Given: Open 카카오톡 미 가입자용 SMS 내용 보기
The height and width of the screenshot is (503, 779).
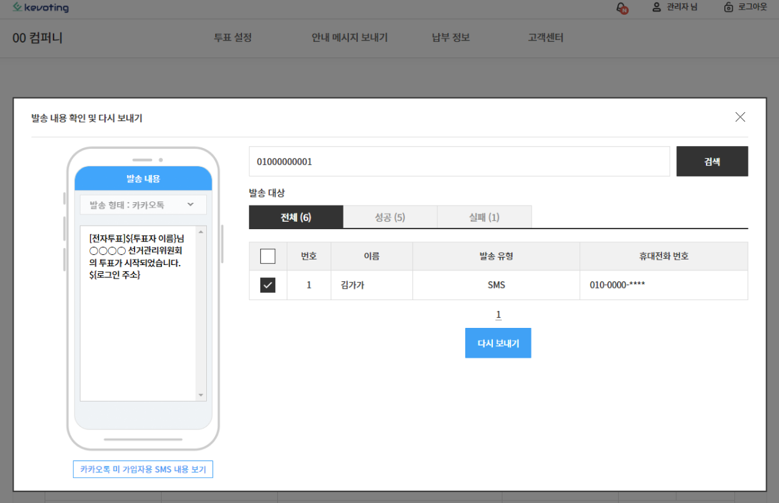Looking at the screenshot, I should pos(143,469).
